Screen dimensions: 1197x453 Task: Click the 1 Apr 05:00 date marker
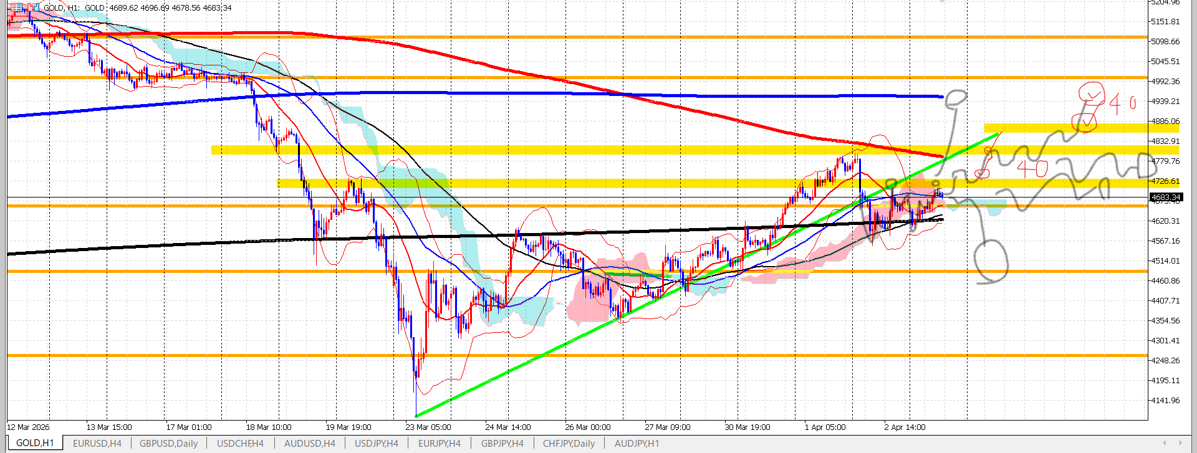tap(825, 427)
